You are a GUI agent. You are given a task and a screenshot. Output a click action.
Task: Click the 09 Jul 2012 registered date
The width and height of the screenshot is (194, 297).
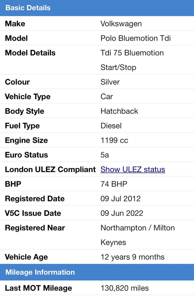[121, 198]
